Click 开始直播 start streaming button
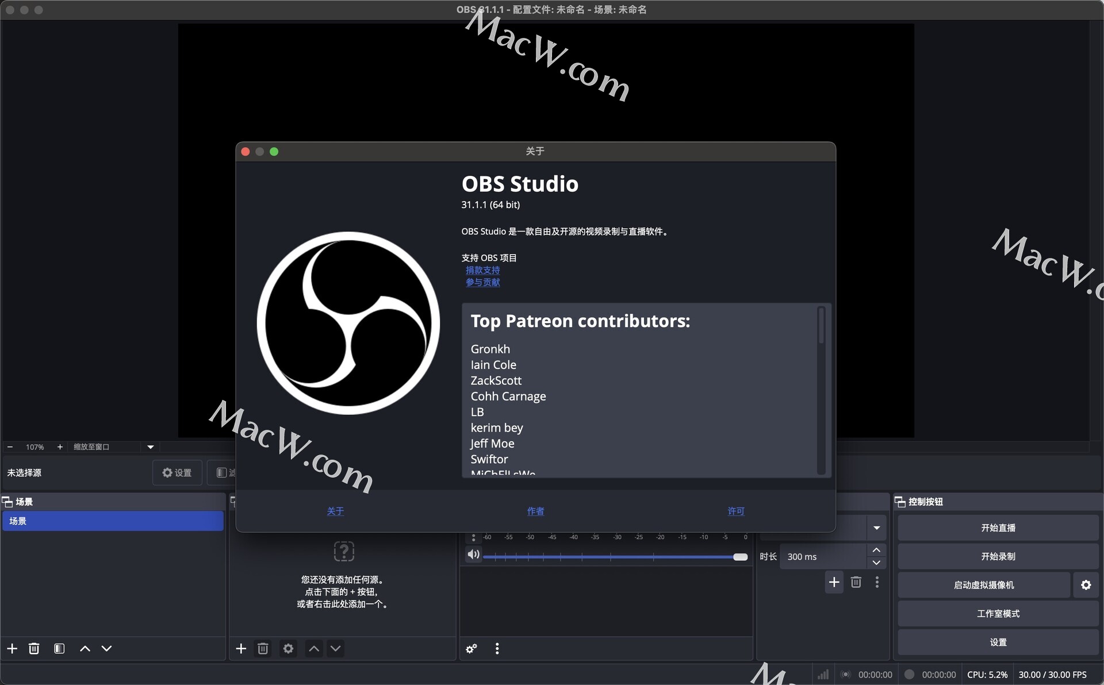This screenshot has height=685, width=1104. click(x=998, y=528)
